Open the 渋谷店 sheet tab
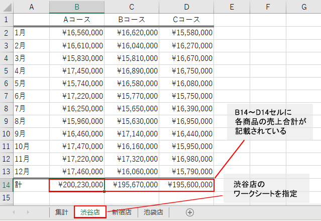This screenshot has height=221, width=321. tap(90, 212)
